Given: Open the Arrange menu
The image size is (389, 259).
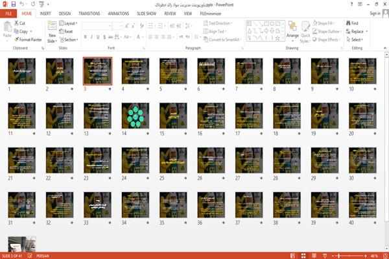Looking at the screenshot, I should [292, 32].
